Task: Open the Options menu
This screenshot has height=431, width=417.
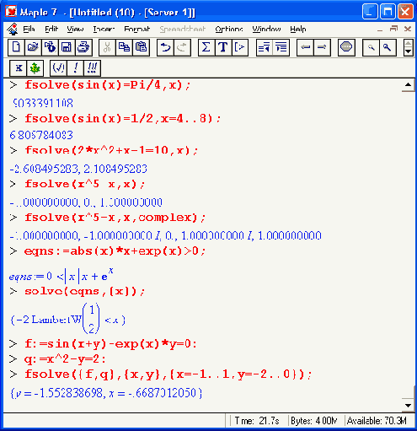Action: 229,29
